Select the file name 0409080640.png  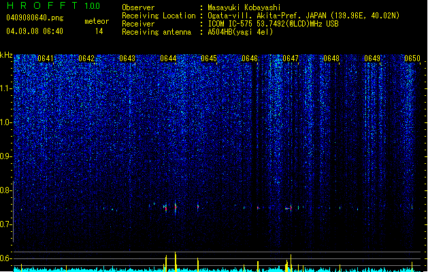(x=35, y=18)
